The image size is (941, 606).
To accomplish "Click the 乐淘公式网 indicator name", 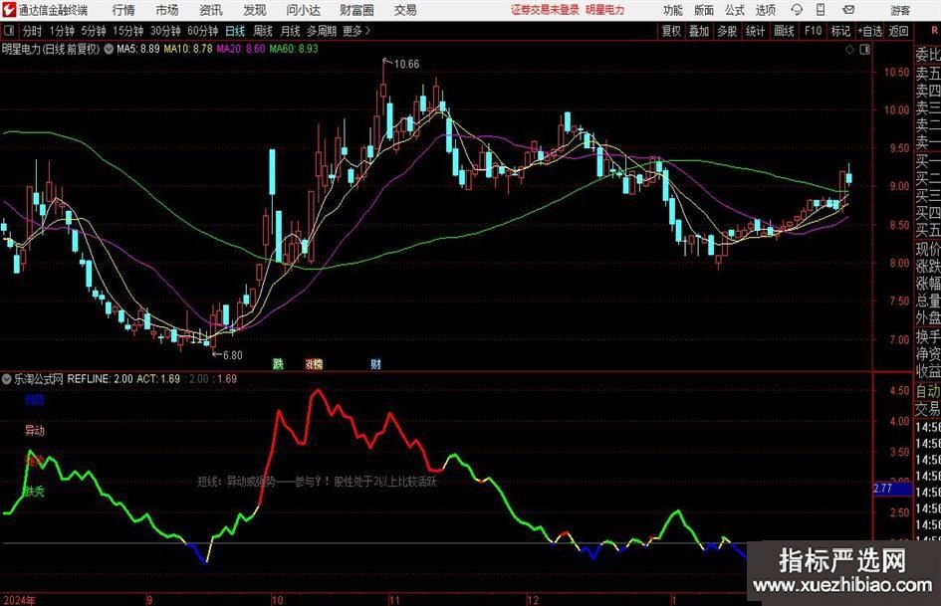I will point(39,378).
